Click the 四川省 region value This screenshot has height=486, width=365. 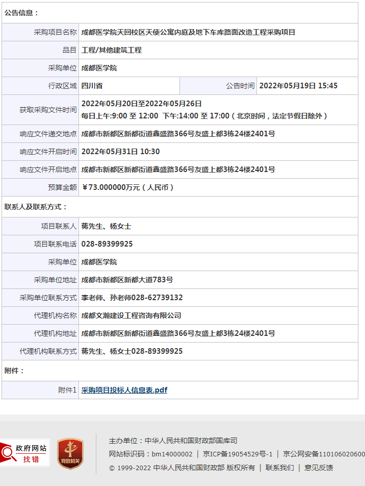[92, 86]
